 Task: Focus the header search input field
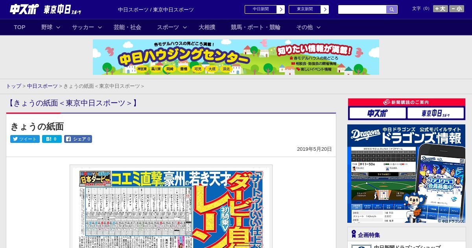(x=362, y=9)
